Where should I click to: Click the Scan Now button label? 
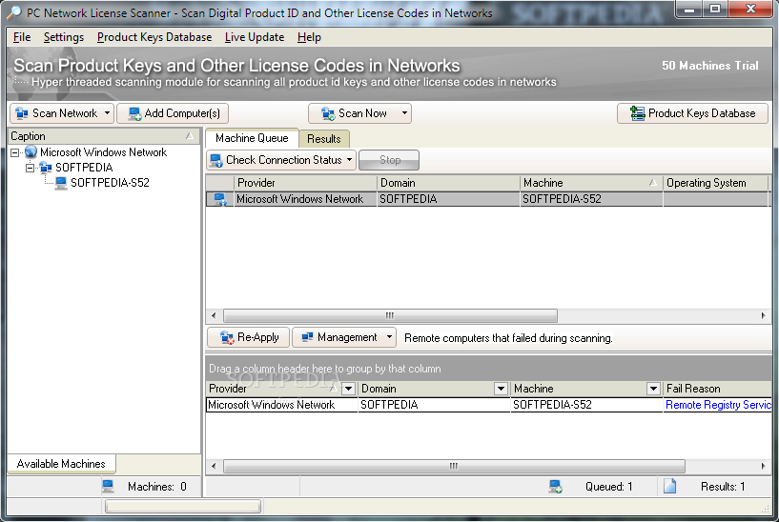pyautogui.click(x=362, y=113)
